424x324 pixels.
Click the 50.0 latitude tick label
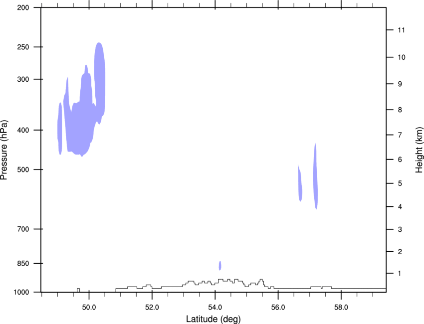(89, 308)
